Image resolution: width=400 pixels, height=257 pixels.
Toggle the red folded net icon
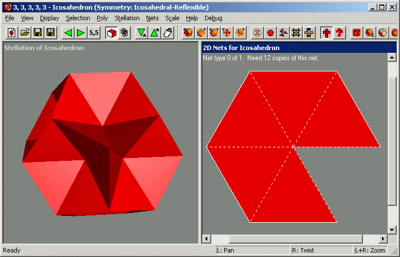(339, 33)
